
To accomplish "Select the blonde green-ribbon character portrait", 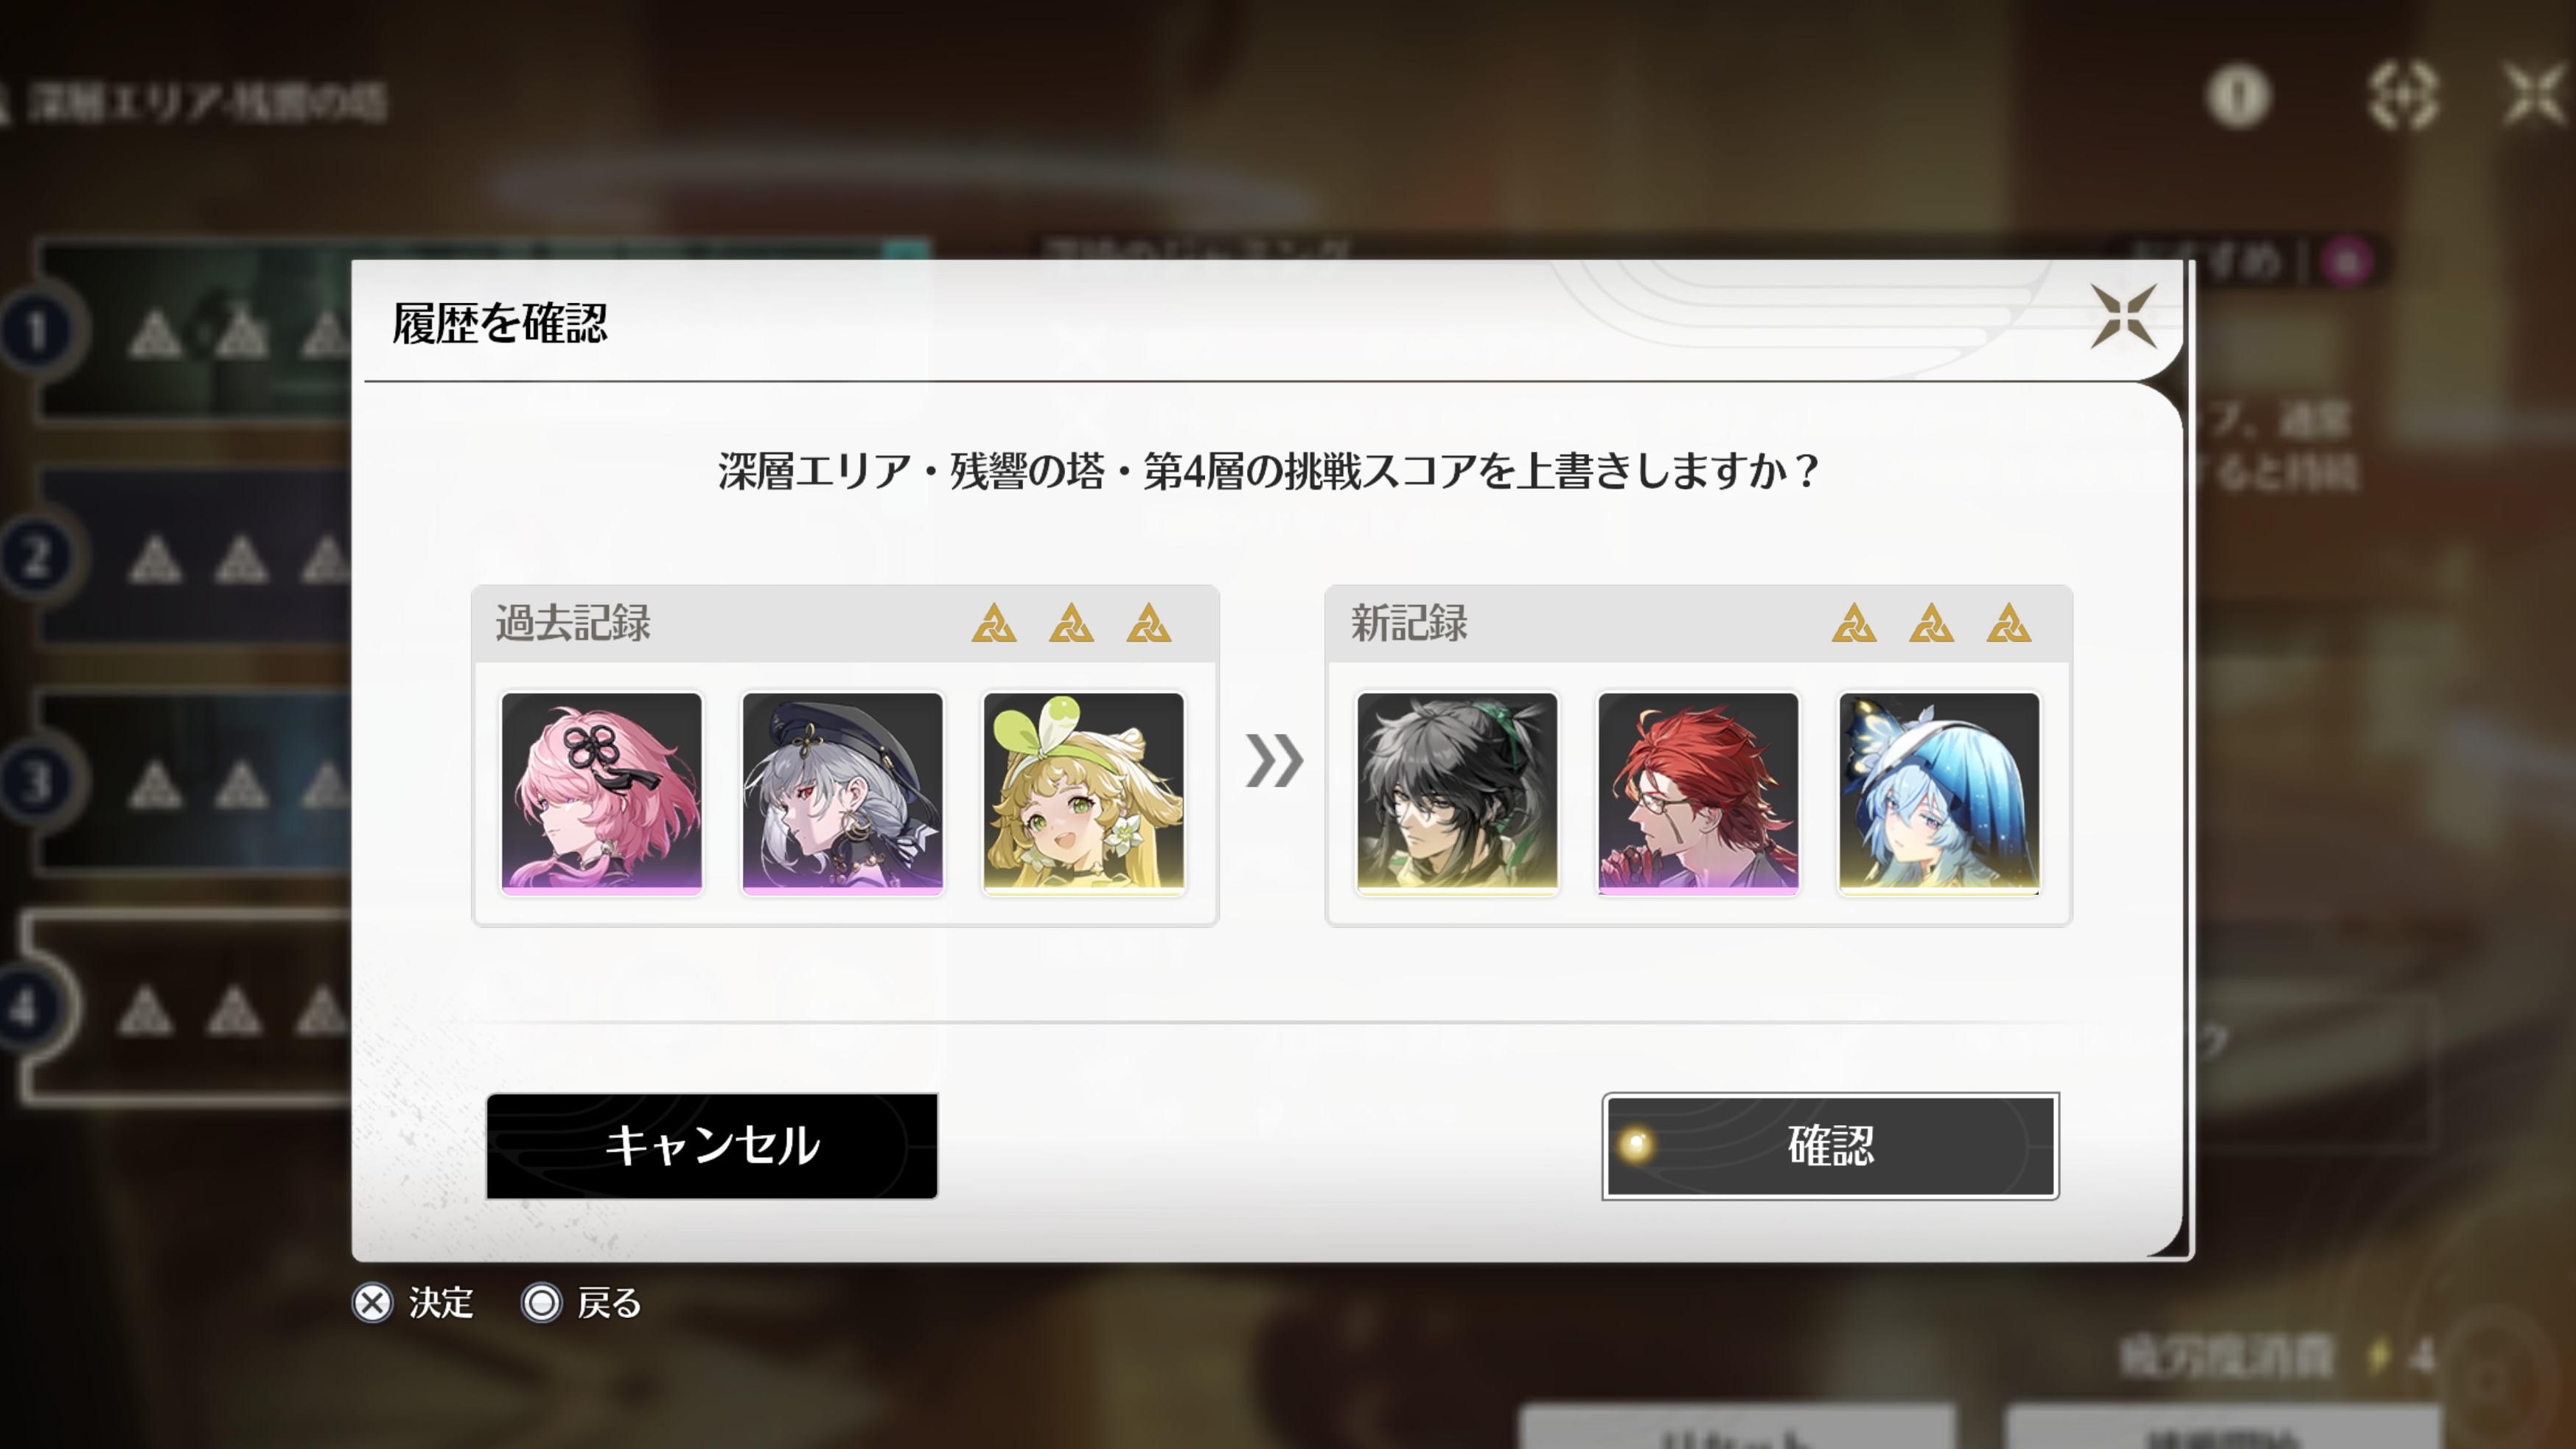I will [1083, 793].
